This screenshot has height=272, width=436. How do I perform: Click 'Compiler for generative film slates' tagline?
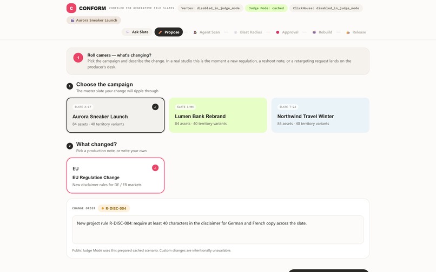pos(142,8)
